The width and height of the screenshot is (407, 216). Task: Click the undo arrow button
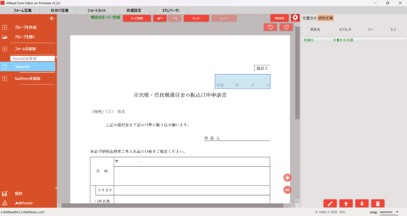click(160, 18)
